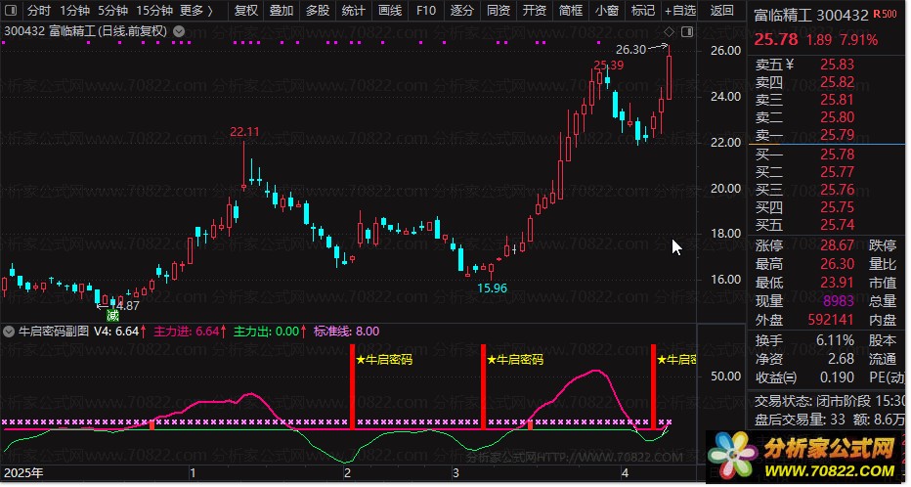Click V4: 6.64 indicator value
The image size is (911, 487).
click(x=120, y=332)
